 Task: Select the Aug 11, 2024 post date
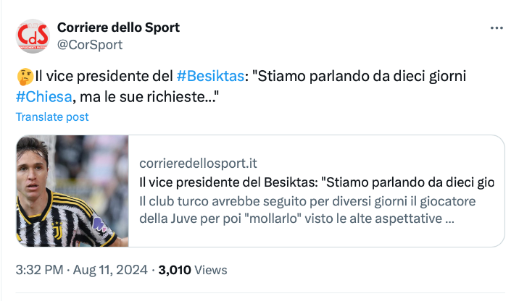[x=111, y=270]
